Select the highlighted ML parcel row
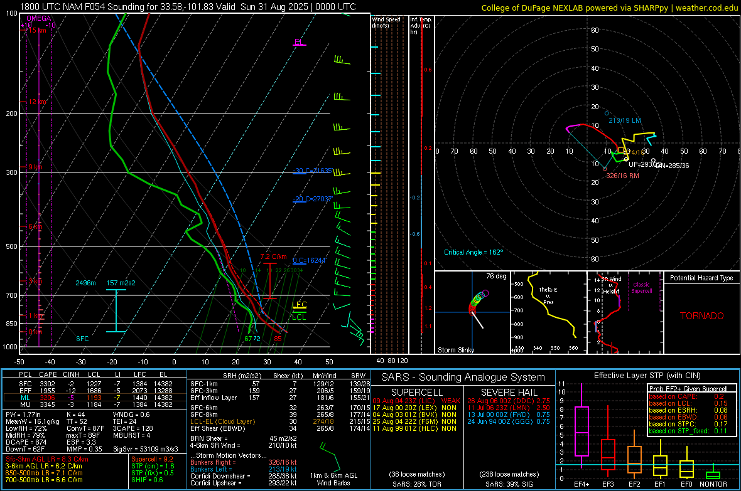The image size is (741, 491). (x=95, y=398)
